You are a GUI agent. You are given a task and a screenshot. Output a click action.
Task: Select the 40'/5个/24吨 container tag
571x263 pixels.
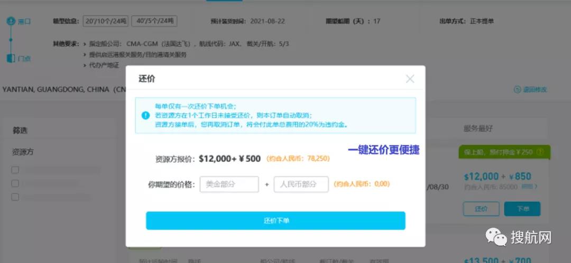click(154, 21)
